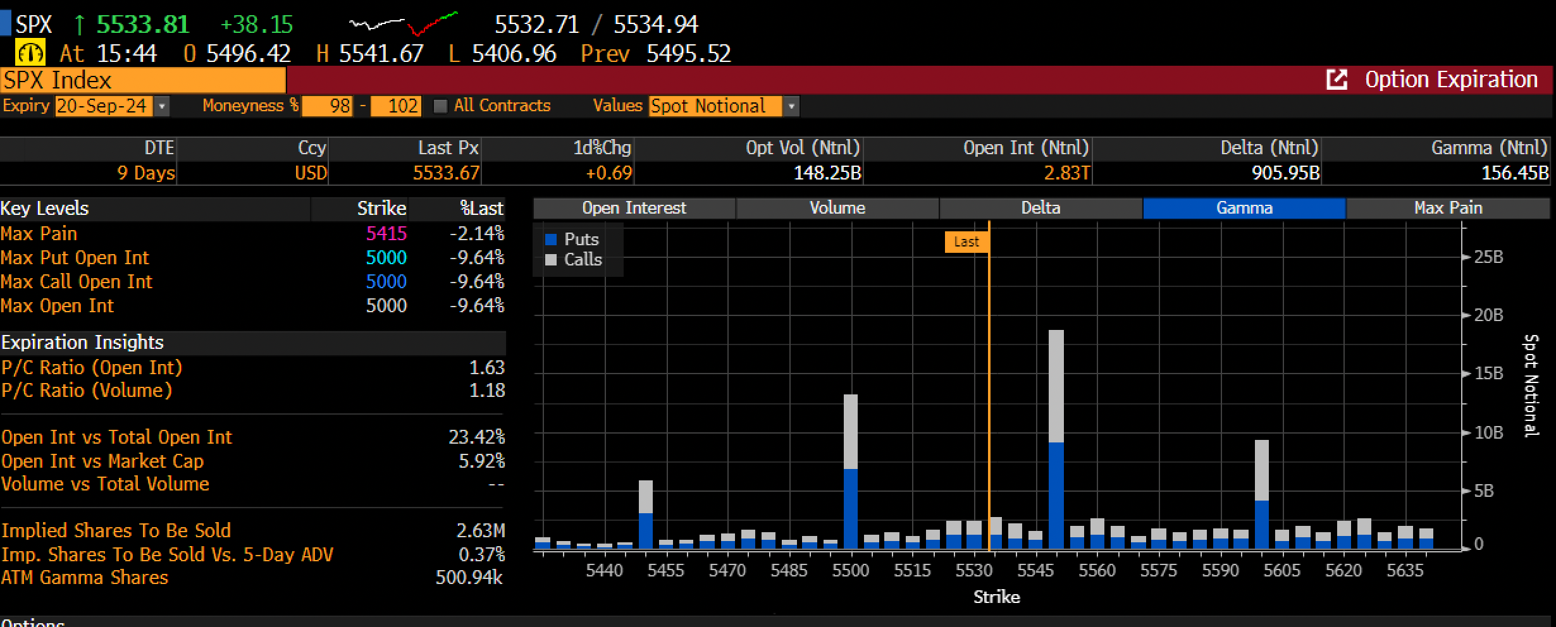Image resolution: width=1556 pixels, height=627 pixels.
Task: Click the Max Put Open Int strike 5000
Action: [x=386, y=258]
